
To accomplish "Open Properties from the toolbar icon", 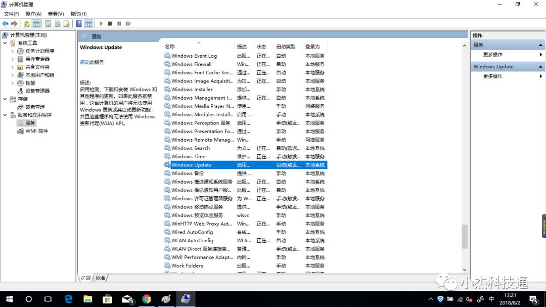I will 48,24.
